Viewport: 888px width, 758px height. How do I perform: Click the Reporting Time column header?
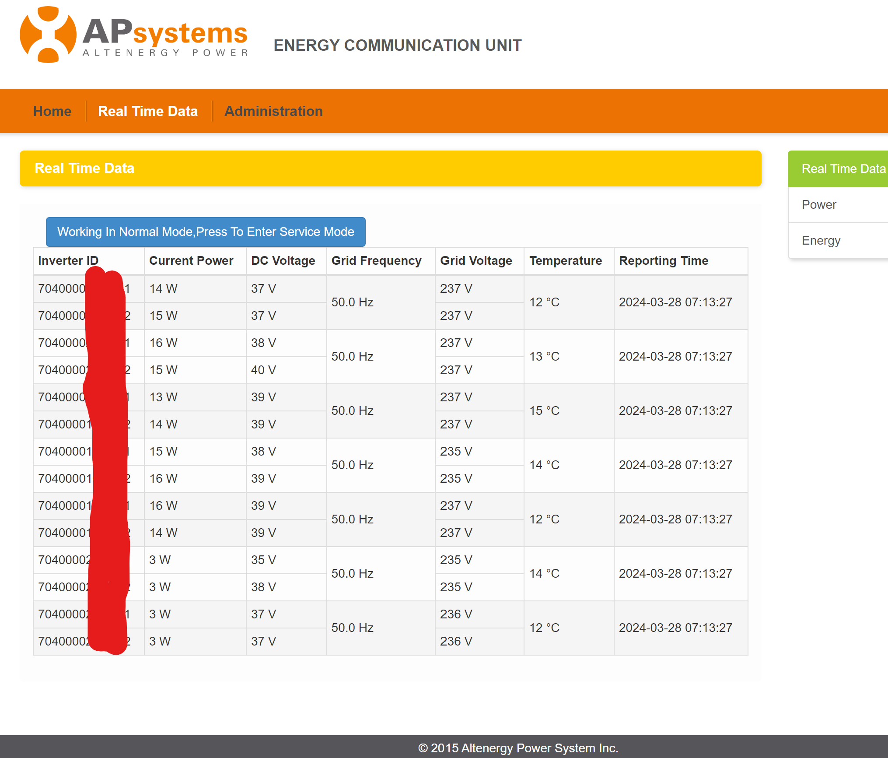[664, 261]
